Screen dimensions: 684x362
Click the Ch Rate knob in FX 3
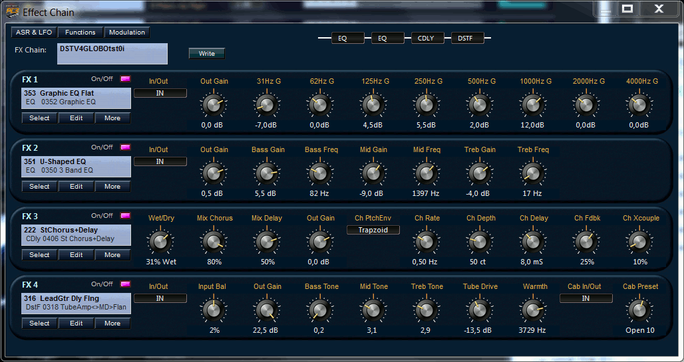tap(426, 242)
